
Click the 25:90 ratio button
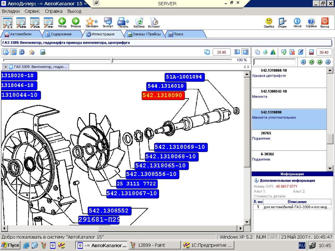point(222,52)
